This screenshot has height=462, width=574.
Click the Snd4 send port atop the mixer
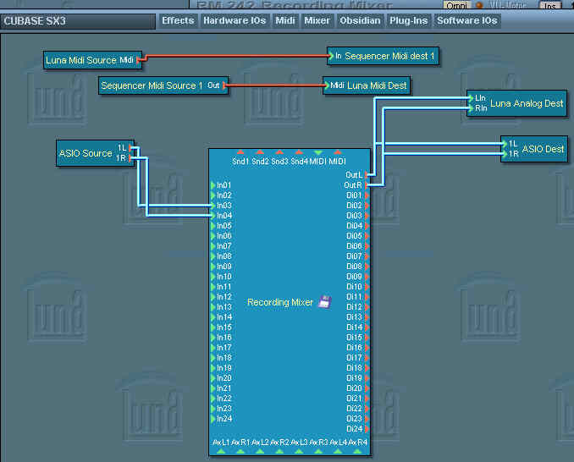[299, 151]
